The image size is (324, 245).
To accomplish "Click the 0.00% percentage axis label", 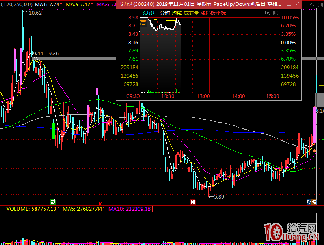I will [288, 43].
